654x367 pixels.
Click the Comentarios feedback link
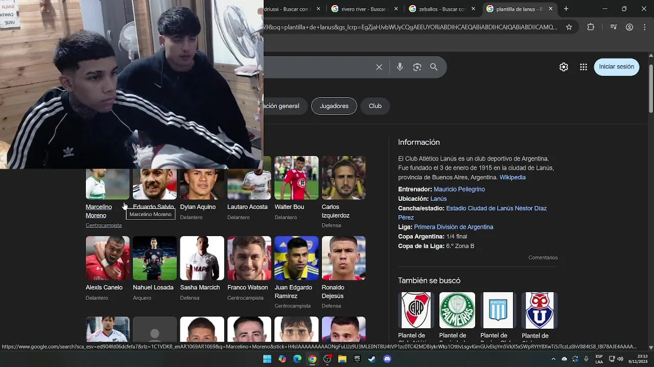[x=543, y=258]
